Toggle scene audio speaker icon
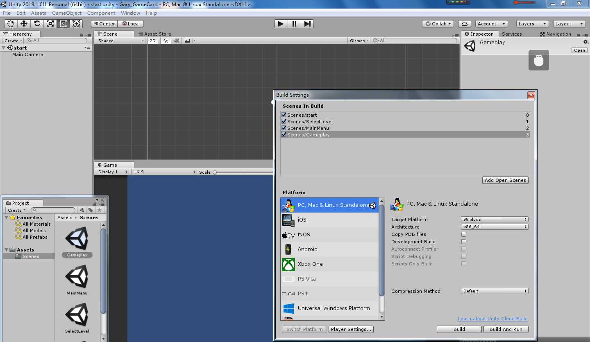This screenshot has height=342, width=590. pyautogui.click(x=176, y=41)
